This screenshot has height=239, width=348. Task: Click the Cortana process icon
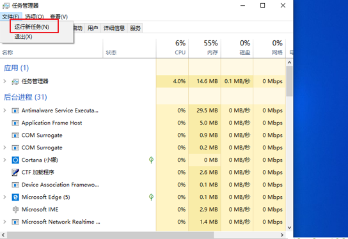[x=15, y=160]
